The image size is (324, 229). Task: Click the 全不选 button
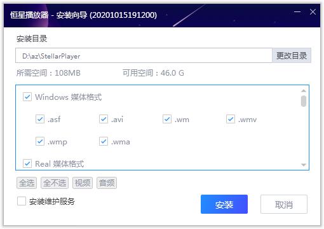(x=55, y=183)
